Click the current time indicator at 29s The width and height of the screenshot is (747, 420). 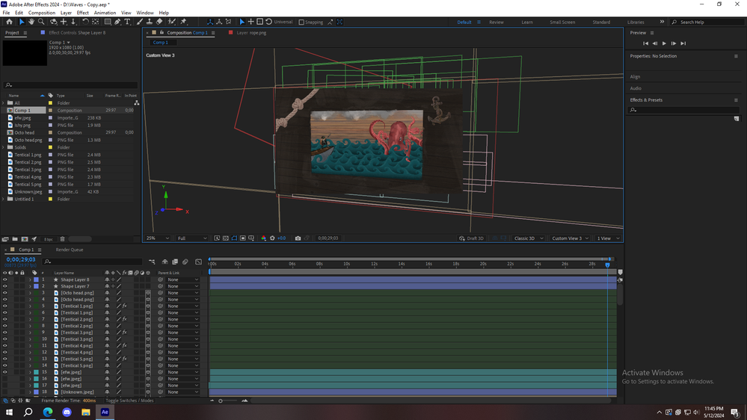tap(607, 265)
